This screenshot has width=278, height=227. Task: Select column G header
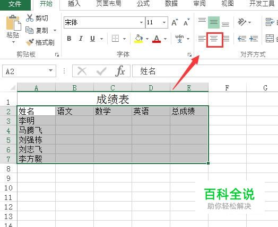click(x=263, y=87)
